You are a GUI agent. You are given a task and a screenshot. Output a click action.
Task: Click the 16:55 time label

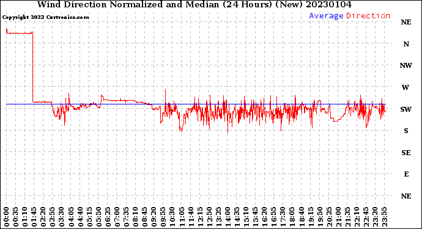click(274, 217)
